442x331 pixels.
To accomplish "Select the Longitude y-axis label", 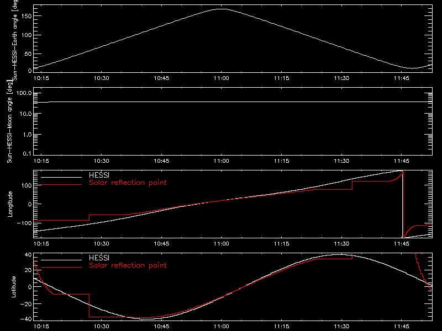I will [10, 204].
